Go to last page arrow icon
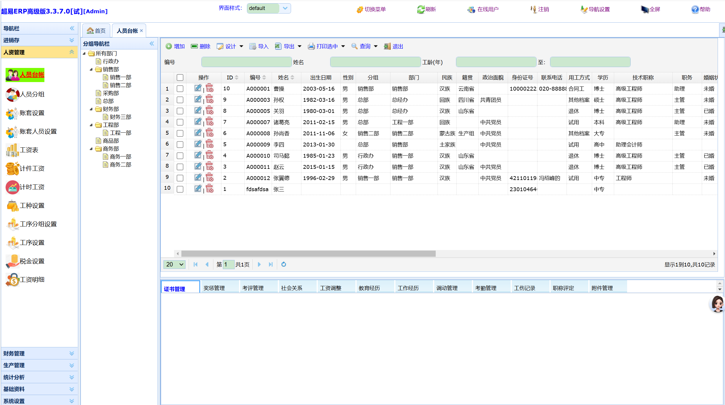This screenshot has height=405, width=725. click(270, 264)
